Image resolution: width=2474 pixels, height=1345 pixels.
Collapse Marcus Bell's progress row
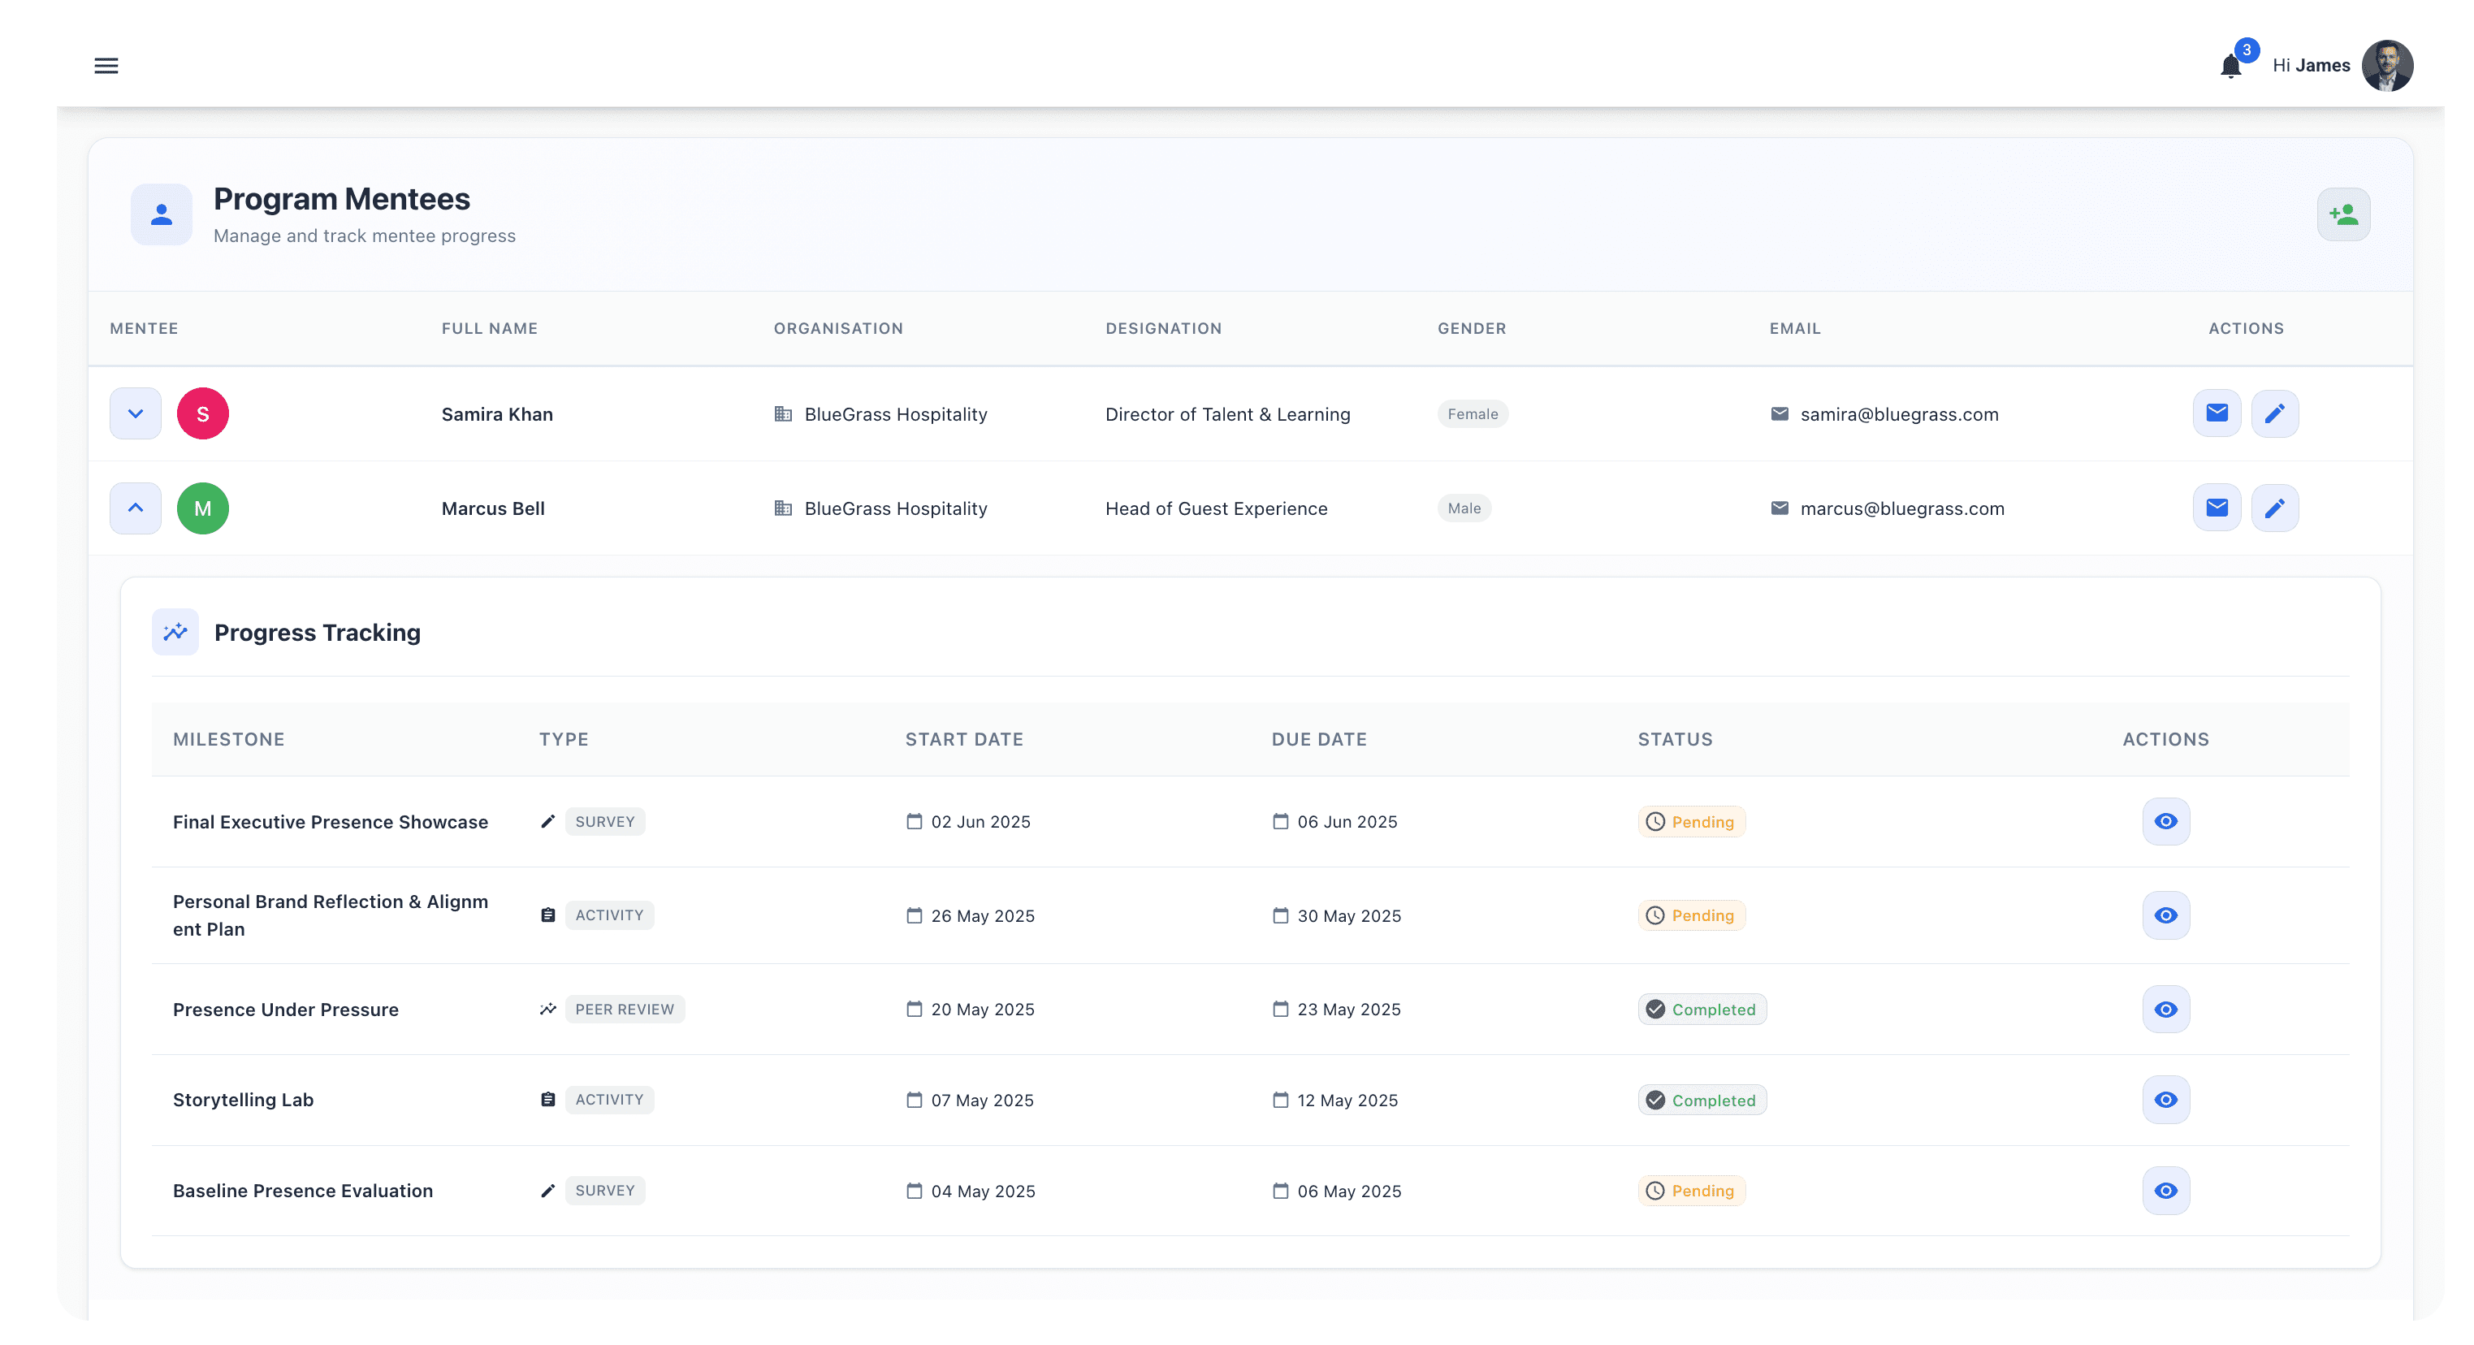(x=136, y=508)
